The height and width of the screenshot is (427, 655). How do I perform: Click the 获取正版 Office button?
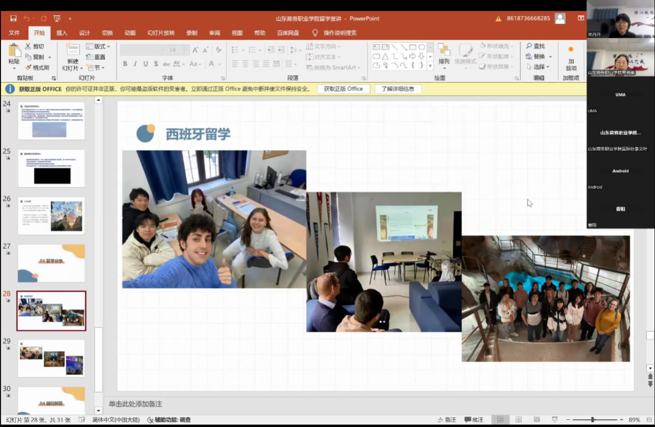pos(343,89)
